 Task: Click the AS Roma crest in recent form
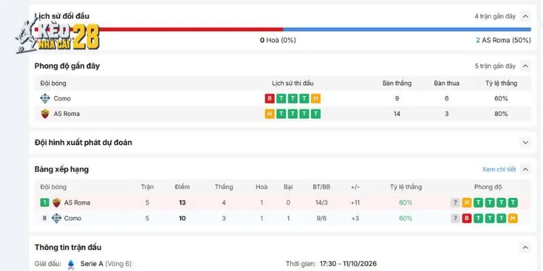coord(45,114)
